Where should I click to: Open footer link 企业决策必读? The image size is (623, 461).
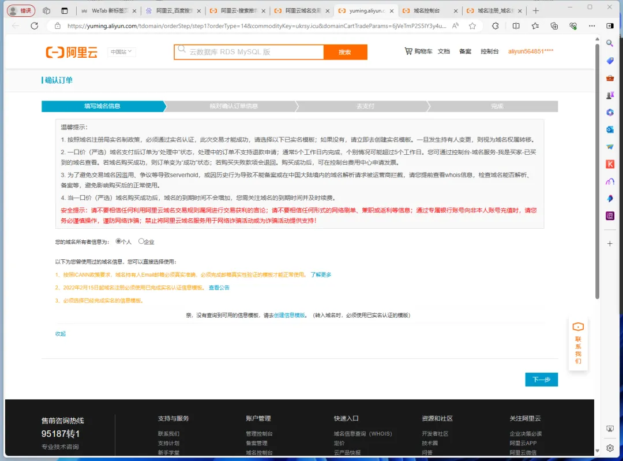(x=526, y=433)
